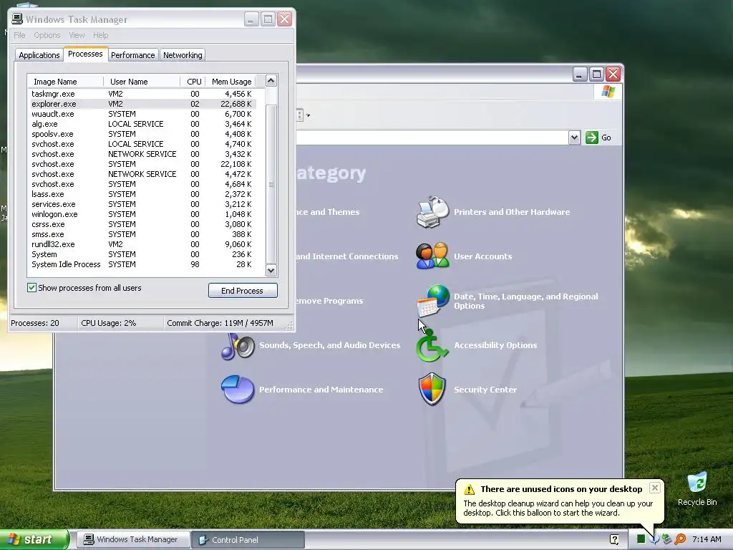Click the orange magnifier tray icon
This screenshot has height=550, width=733.
(680, 539)
